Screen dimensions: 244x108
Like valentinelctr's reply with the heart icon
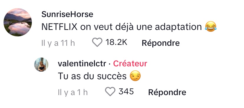110,92
